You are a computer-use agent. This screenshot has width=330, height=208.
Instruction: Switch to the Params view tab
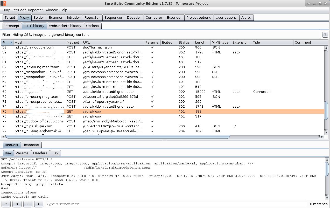[22, 153]
